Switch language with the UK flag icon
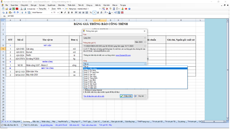 pyautogui.click(x=122, y=13)
